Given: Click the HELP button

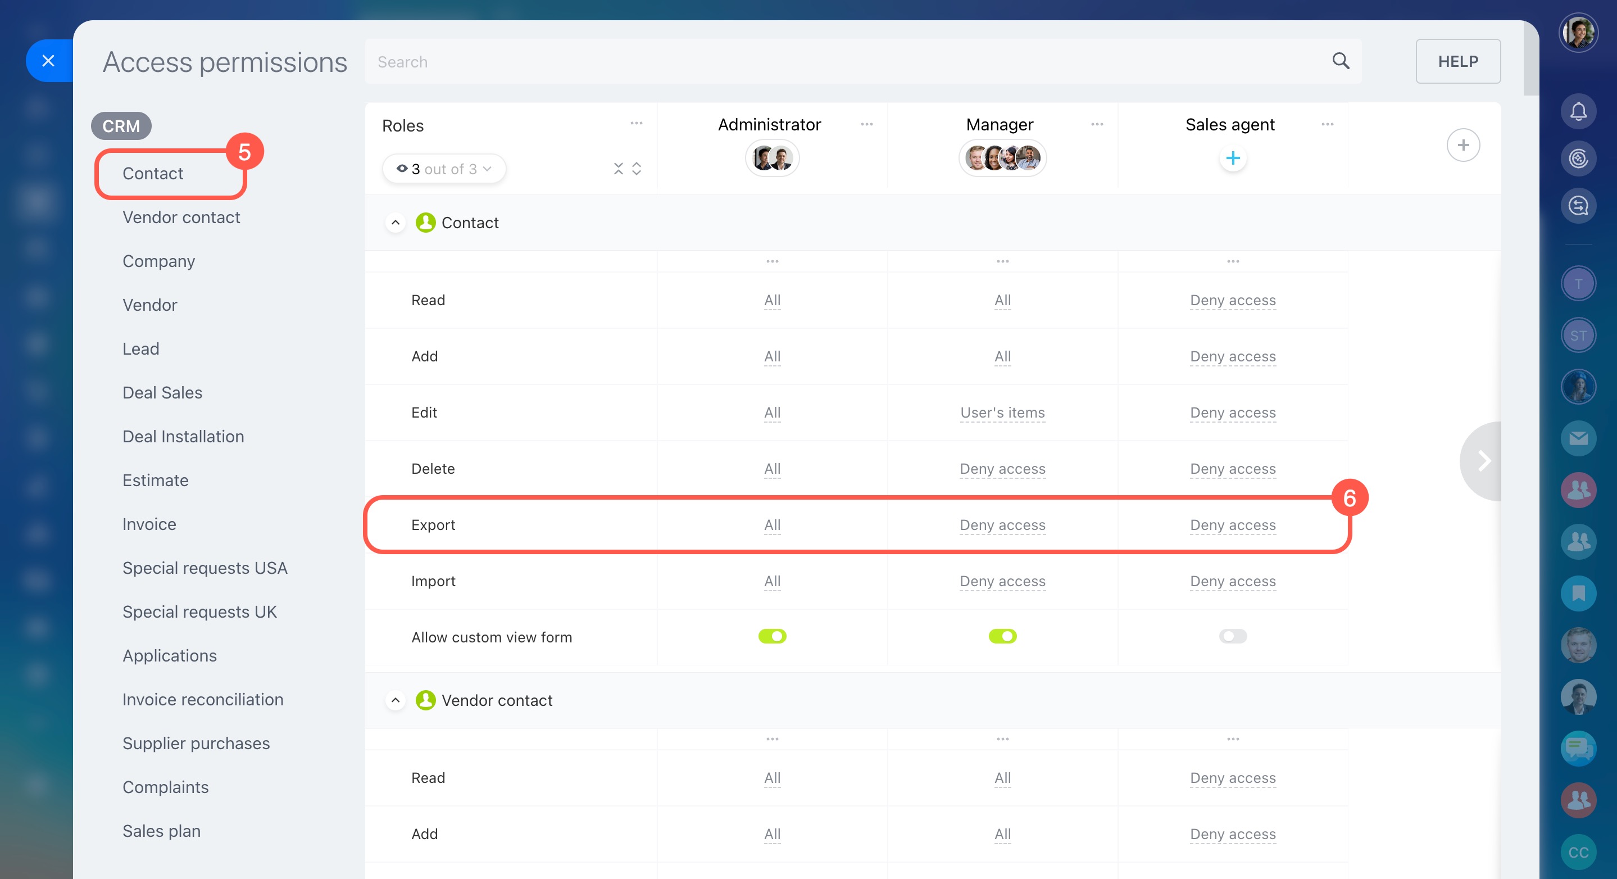Looking at the screenshot, I should 1457,61.
